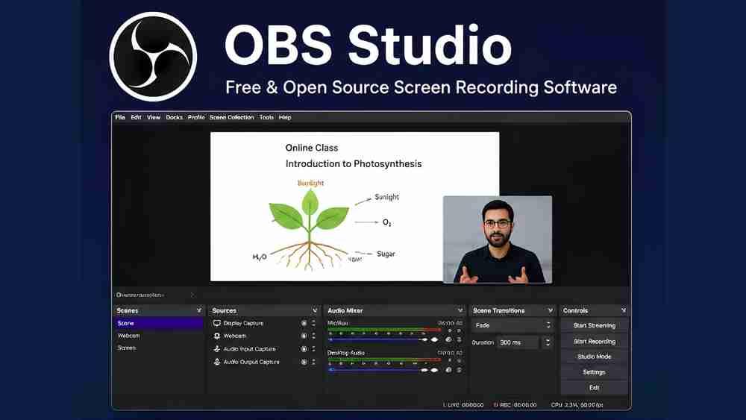Click the Exit button in Controls
Image resolution: width=746 pixels, height=420 pixels.
(595, 388)
